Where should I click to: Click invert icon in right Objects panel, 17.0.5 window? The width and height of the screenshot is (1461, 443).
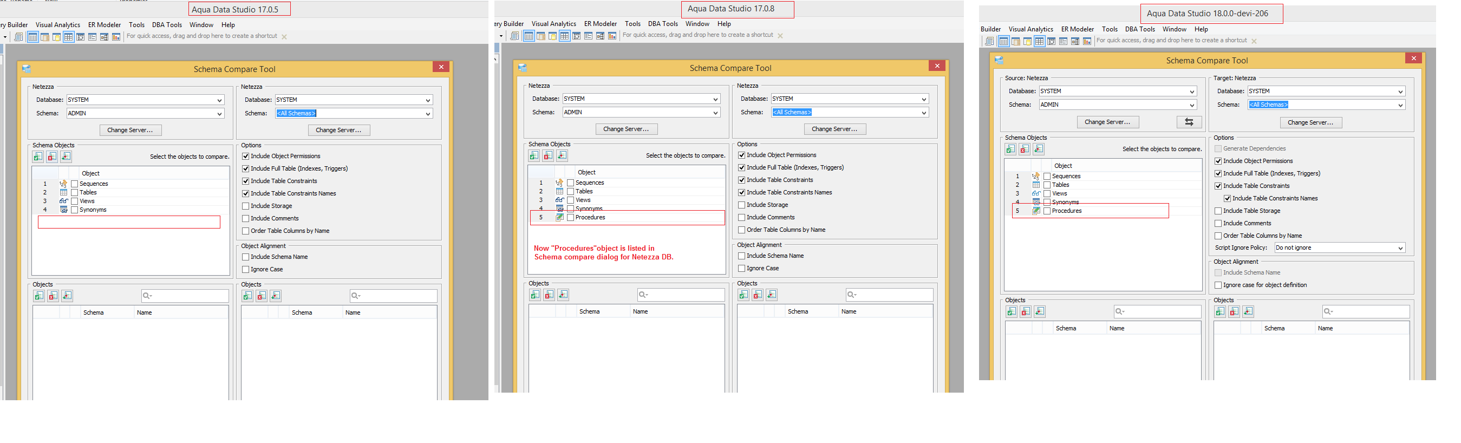pos(276,296)
